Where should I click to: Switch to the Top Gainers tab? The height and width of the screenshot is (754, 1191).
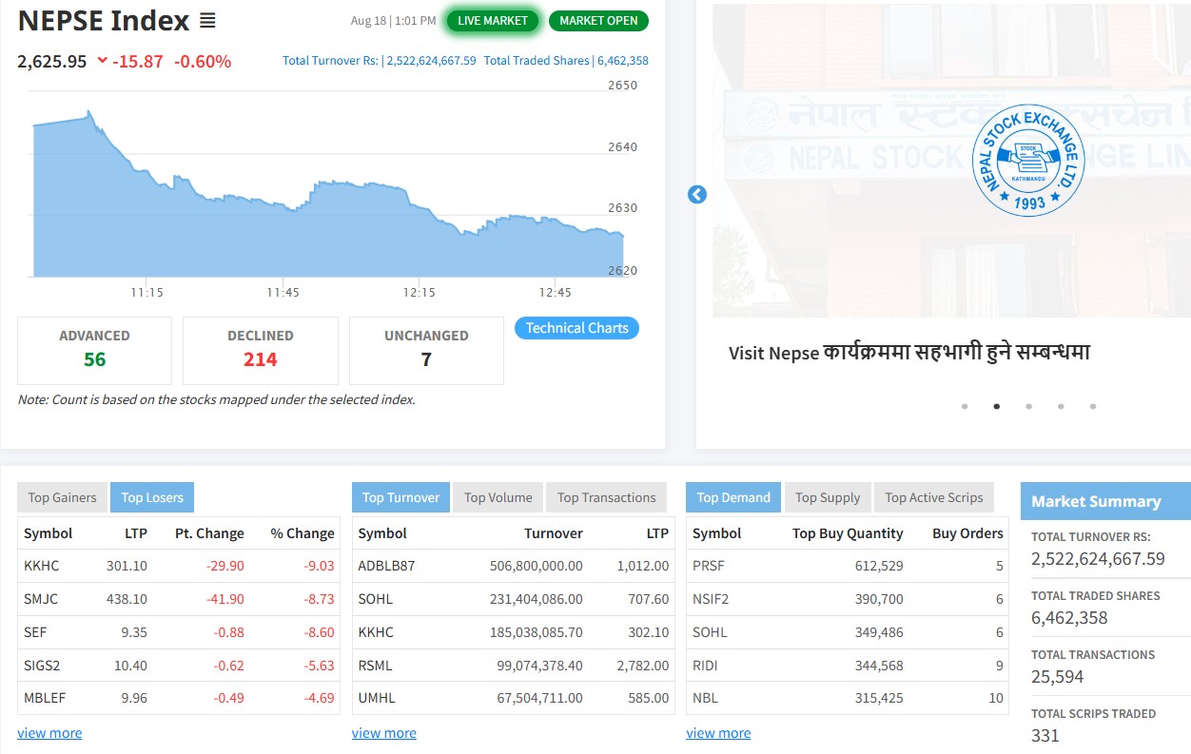[62, 497]
